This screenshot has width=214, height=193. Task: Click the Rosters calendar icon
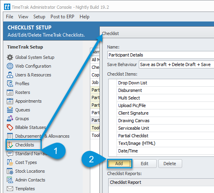[x=10, y=92]
